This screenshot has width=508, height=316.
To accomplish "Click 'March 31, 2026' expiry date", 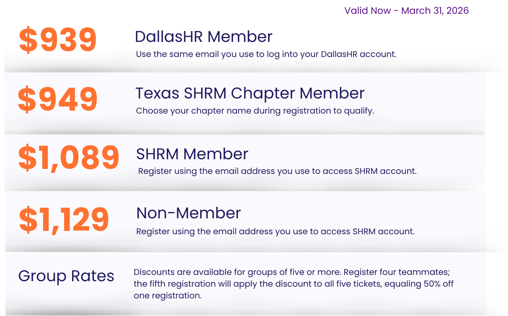I will [x=435, y=10].
